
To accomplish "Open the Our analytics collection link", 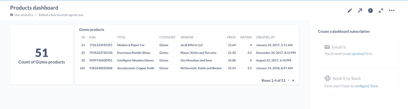I will click(x=24, y=15).
